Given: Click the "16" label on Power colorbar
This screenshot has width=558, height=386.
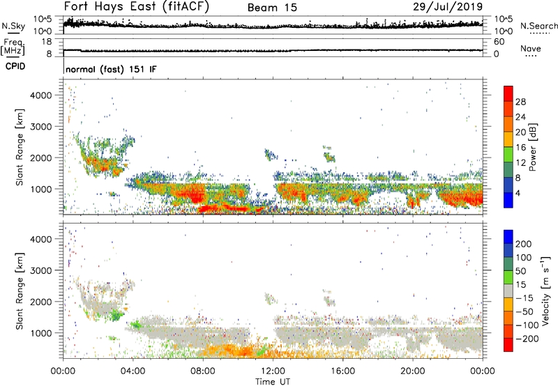Looking at the screenshot, I should 520,148.
